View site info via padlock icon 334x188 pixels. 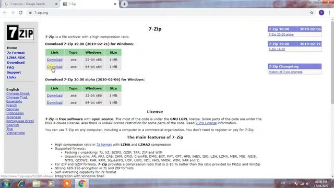pos(30,13)
